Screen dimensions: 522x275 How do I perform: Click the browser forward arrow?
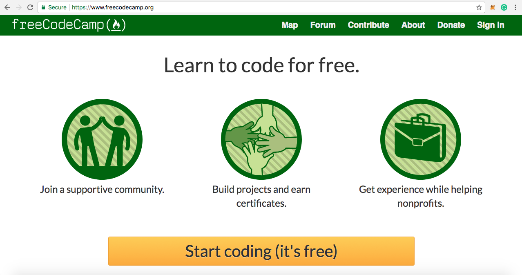pos(18,7)
